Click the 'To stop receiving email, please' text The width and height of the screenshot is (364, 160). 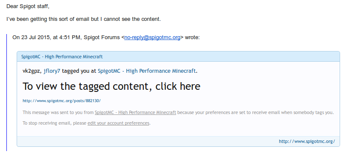click(x=54, y=123)
